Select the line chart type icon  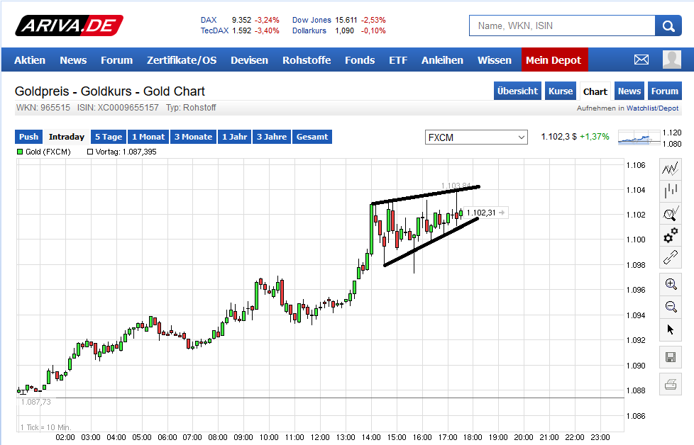[x=670, y=167]
